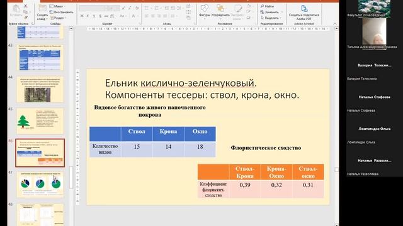Open the Фигуры (Shapes) gallery

(205, 11)
